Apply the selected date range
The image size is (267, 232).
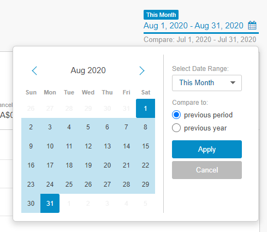point(207,149)
